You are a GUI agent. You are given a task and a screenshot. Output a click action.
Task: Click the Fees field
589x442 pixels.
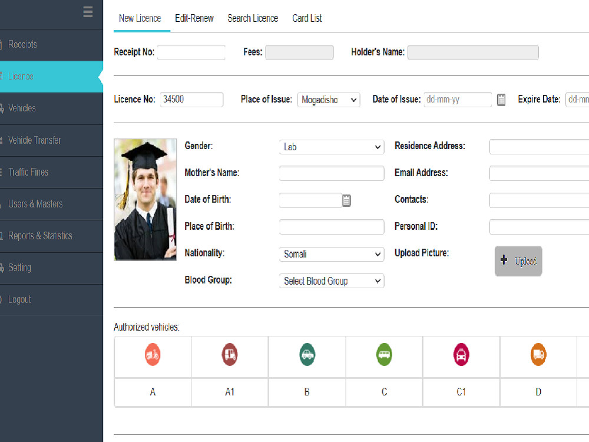pos(299,52)
